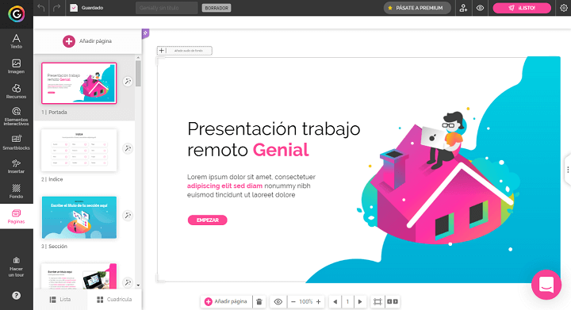Open settings gear in top bar

tap(563, 8)
